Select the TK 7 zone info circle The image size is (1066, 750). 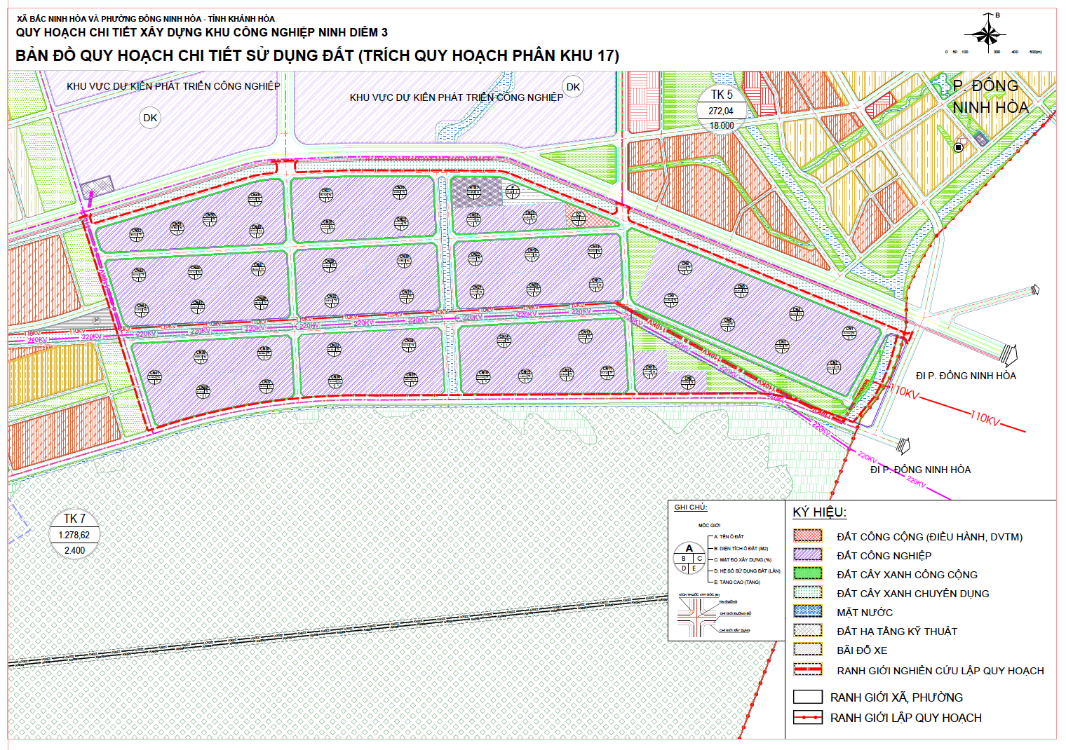click(74, 534)
